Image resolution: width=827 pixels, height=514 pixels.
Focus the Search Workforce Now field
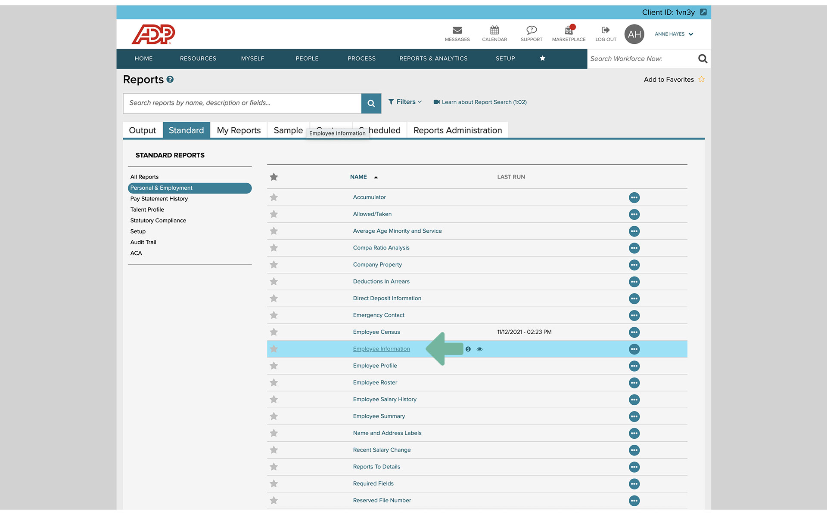(x=642, y=59)
